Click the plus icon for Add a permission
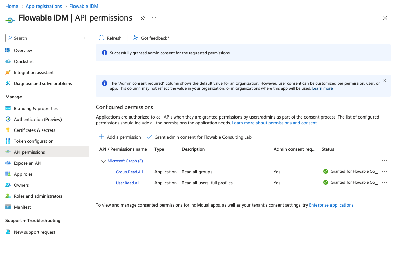Image resolution: width=393 pixels, height=261 pixels. click(101, 137)
